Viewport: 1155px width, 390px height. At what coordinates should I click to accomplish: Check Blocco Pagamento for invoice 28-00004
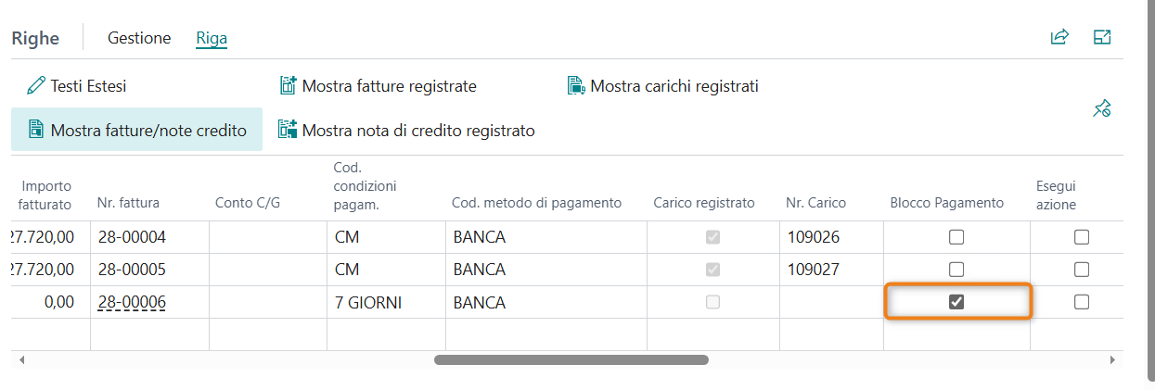tap(956, 237)
